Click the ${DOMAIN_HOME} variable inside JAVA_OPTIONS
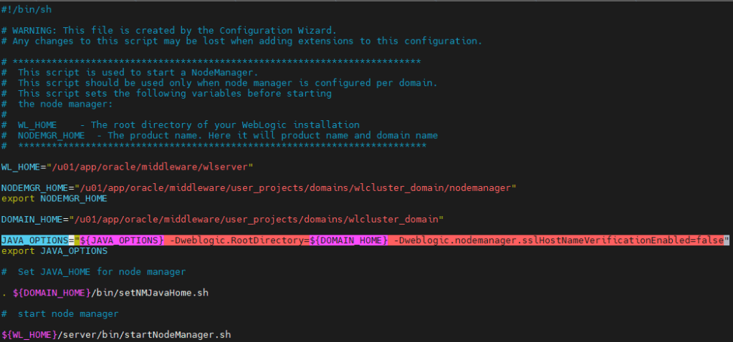The image size is (733, 342). [349, 240]
